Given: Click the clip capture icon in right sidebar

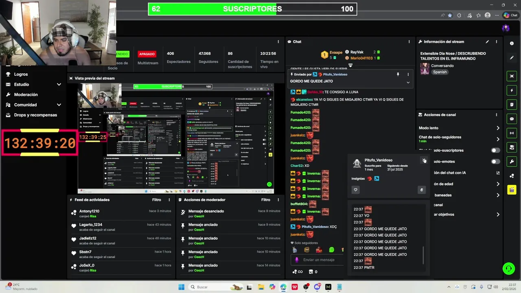Looking at the screenshot, I should pos(512,76).
